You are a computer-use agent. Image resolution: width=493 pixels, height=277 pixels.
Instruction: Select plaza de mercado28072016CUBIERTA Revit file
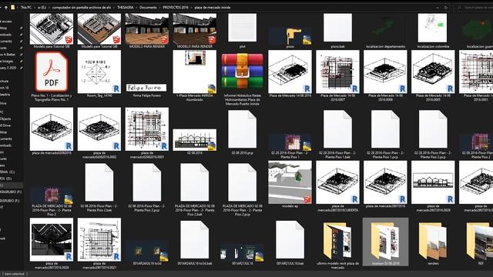[337, 182]
